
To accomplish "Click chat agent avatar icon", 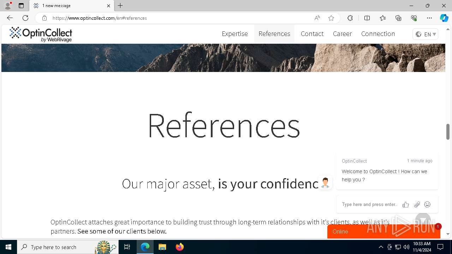I will click(x=325, y=183).
